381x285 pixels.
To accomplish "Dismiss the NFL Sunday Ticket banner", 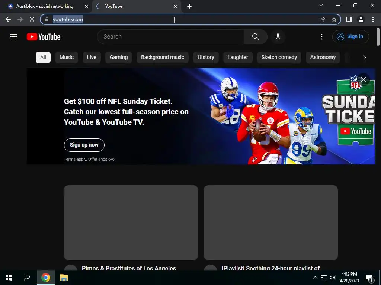I will [364, 79].
